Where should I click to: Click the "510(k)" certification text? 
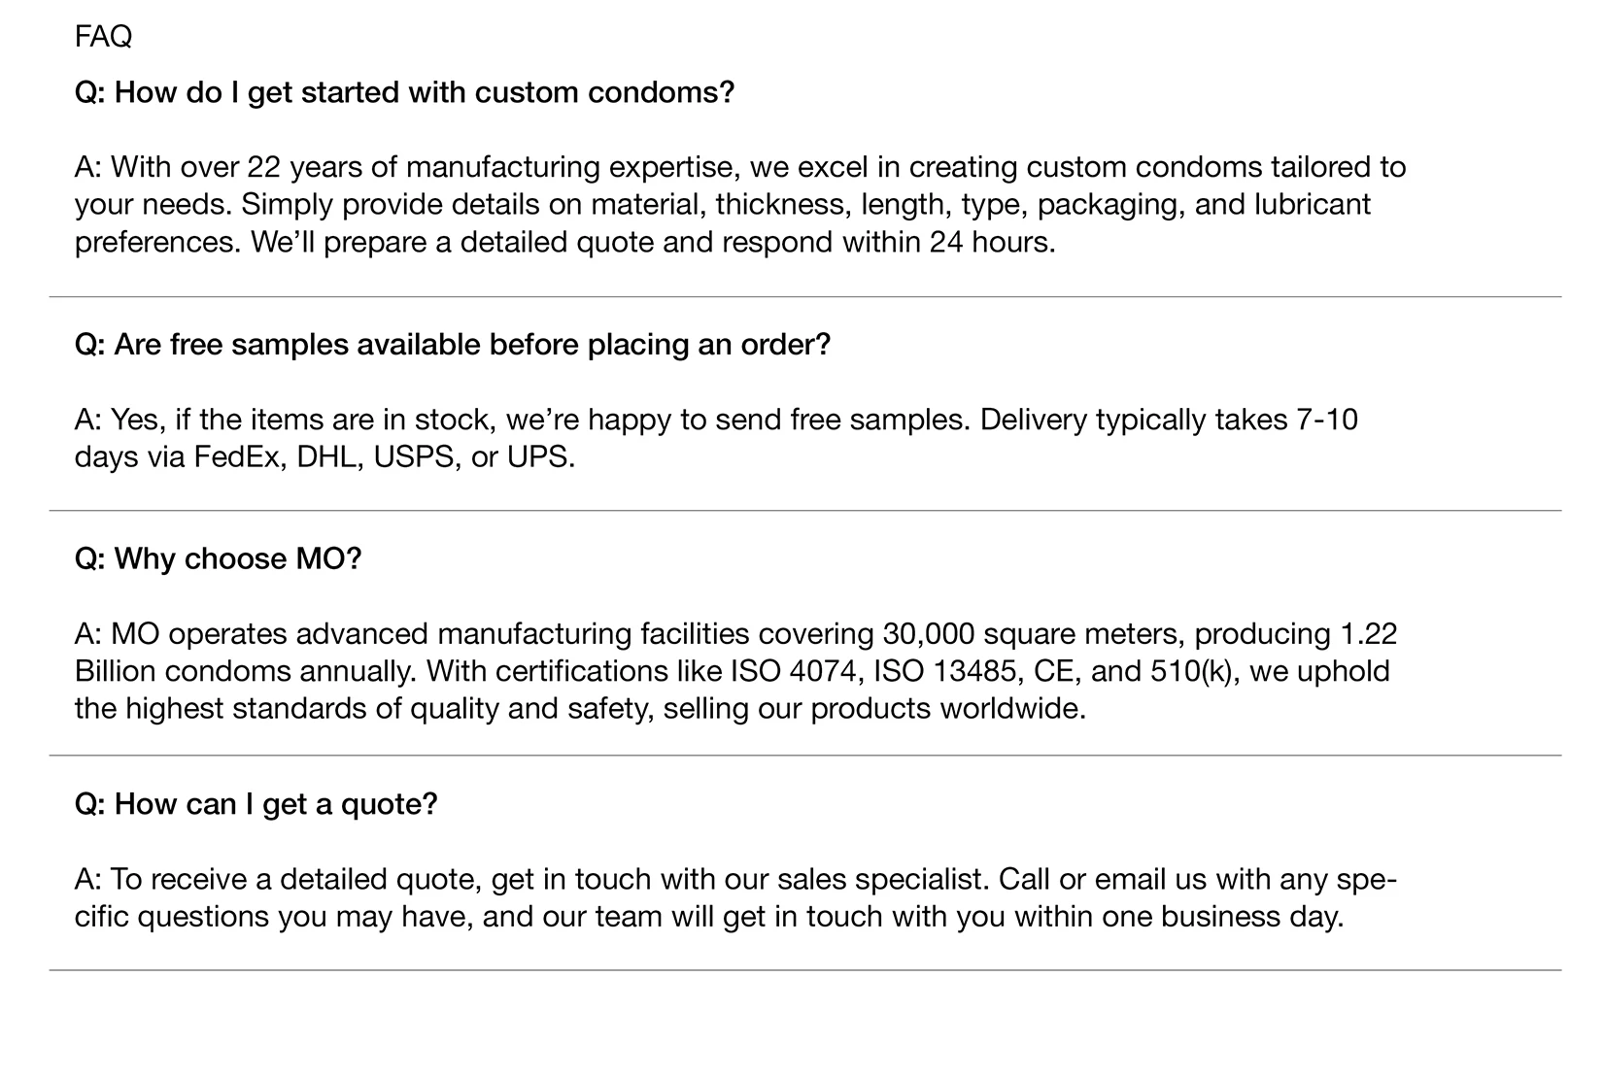click(1191, 671)
